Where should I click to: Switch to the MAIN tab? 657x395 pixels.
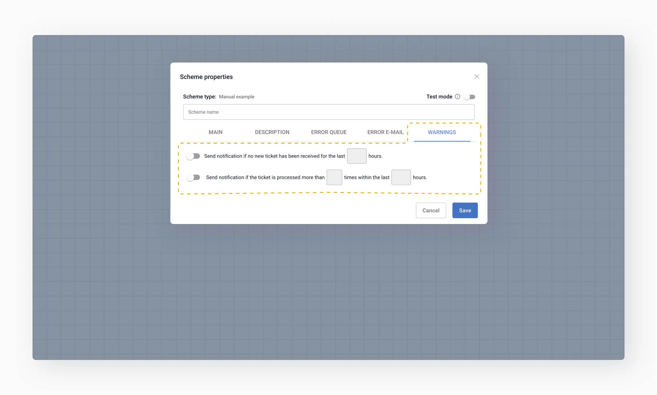point(215,132)
